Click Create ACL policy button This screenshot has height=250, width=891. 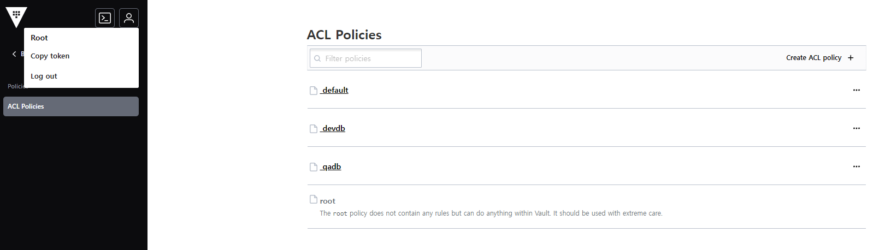tap(819, 58)
